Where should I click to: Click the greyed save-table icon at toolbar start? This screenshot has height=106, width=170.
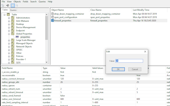(3, 6)
